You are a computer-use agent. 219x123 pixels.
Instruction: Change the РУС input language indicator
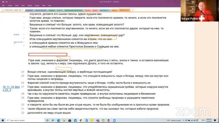pos(203,120)
